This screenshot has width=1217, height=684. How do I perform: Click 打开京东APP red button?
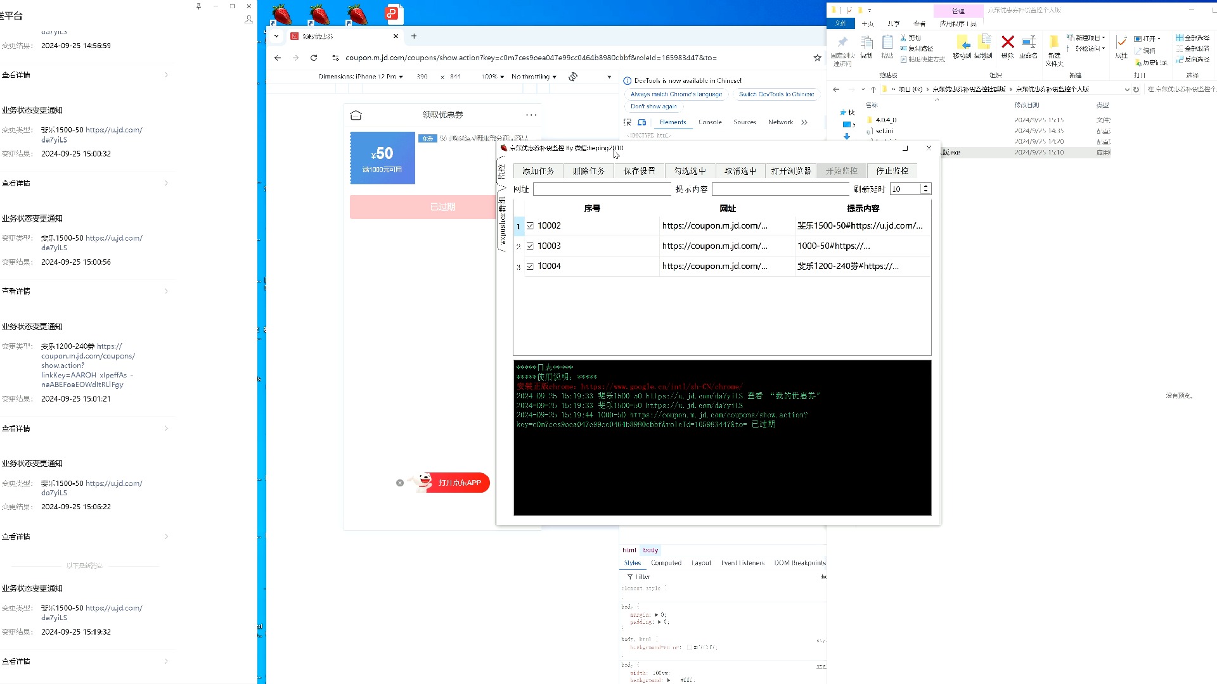pyautogui.click(x=460, y=483)
